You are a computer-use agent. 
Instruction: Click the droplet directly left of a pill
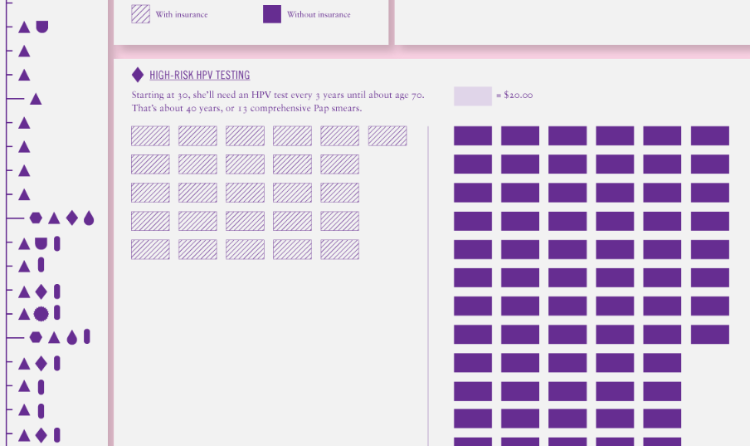pyautogui.click(x=72, y=338)
